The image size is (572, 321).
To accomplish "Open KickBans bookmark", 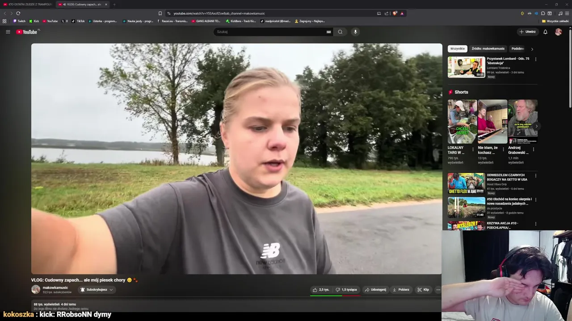I will click(x=241, y=21).
